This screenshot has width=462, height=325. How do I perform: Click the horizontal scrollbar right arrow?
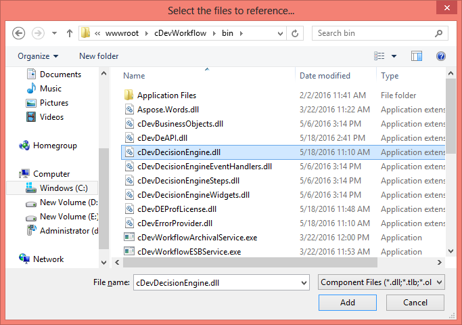coord(439,262)
